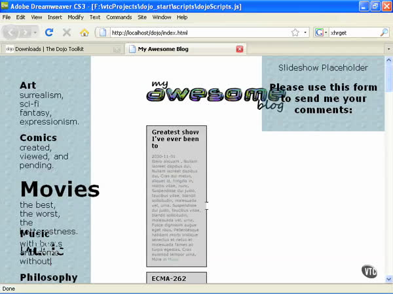The width and height of the screenshot is (393, 294).
Task: Click the Comics sidebar heading
Action: [x=38, y=138]
